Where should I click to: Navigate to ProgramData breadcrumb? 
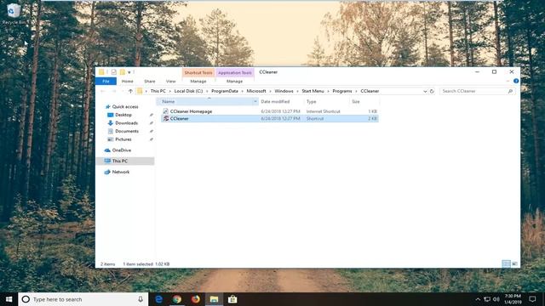click(225, 91)
